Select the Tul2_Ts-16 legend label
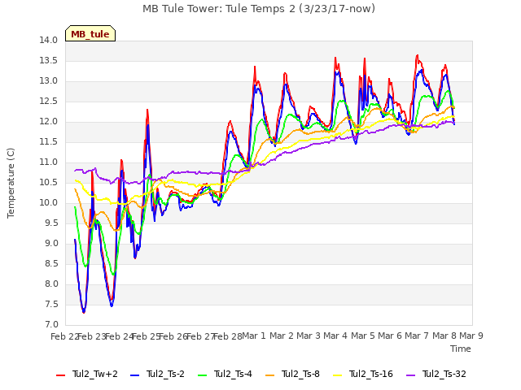521x390 pixels. (371, 374)
